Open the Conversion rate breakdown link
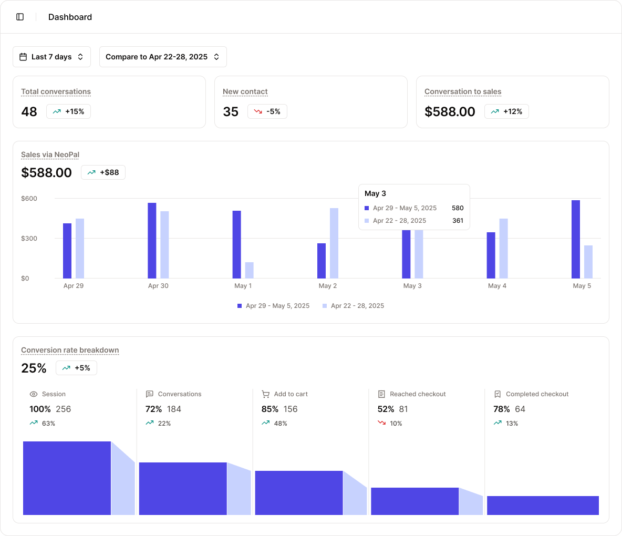The width and height of the screenshot is (622, 536). [x=69, y=350]
